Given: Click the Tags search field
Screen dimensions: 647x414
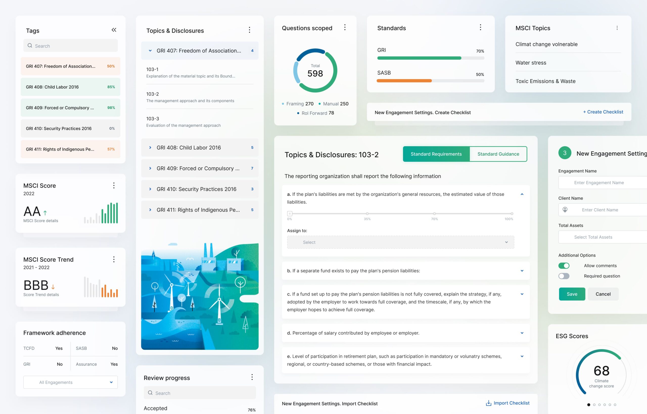Looking at the screenshot, I should click(x=71, y=45).
